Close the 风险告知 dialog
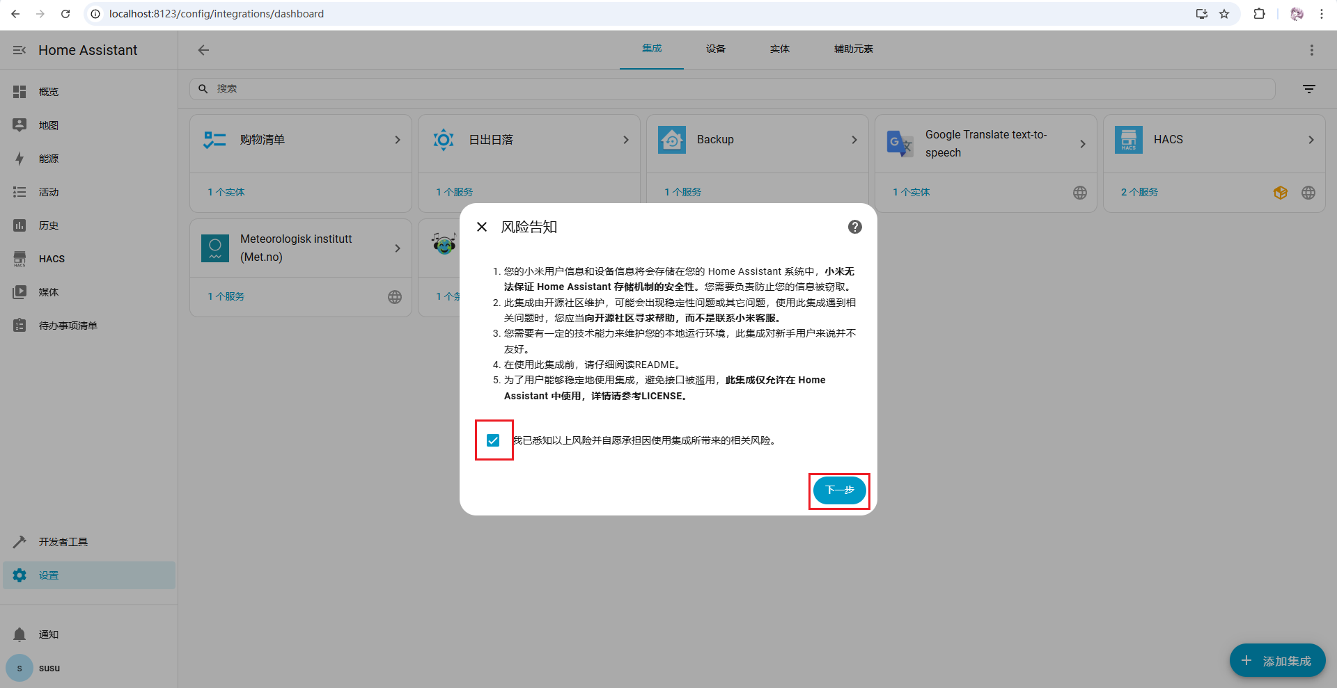 (x=482, y=227)
